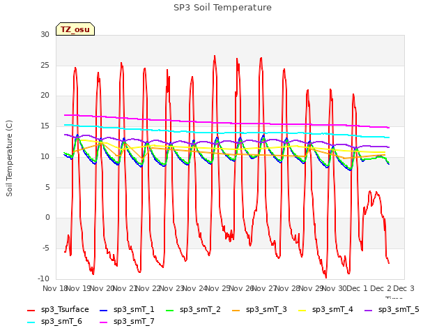The width and height of the screenshot is (446, 335).
Task: Click the 25 y-axis tick label
Action: (x=45, y=65)
